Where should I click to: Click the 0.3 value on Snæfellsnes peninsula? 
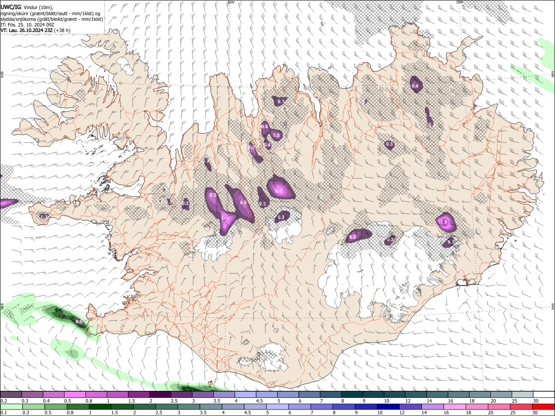44,216
